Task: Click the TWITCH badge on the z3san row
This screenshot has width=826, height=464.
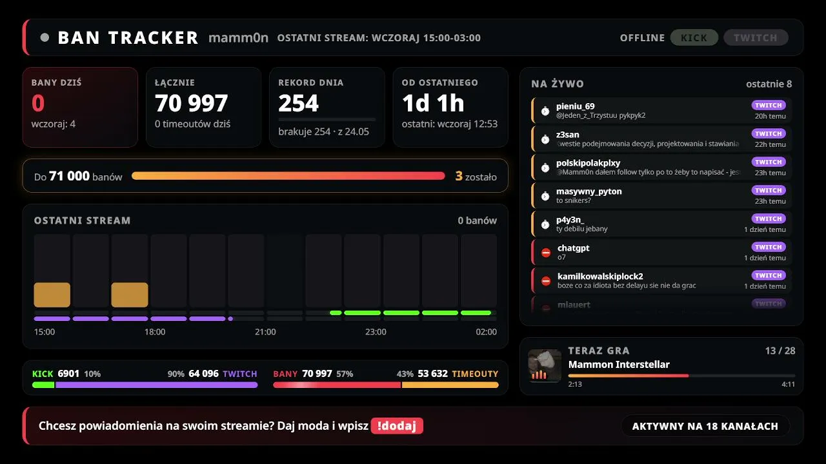Action: point(769,133)
